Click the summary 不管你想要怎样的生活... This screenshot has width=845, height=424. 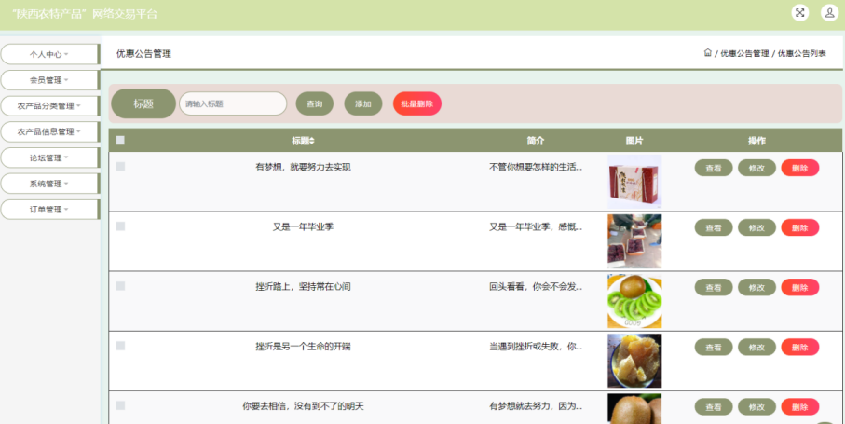click(536, 168)
